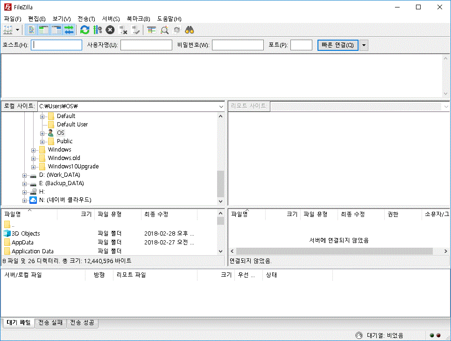Refresh the file and folder lists
This screenshot has width=451, height=341.
(x=85, y=30)
